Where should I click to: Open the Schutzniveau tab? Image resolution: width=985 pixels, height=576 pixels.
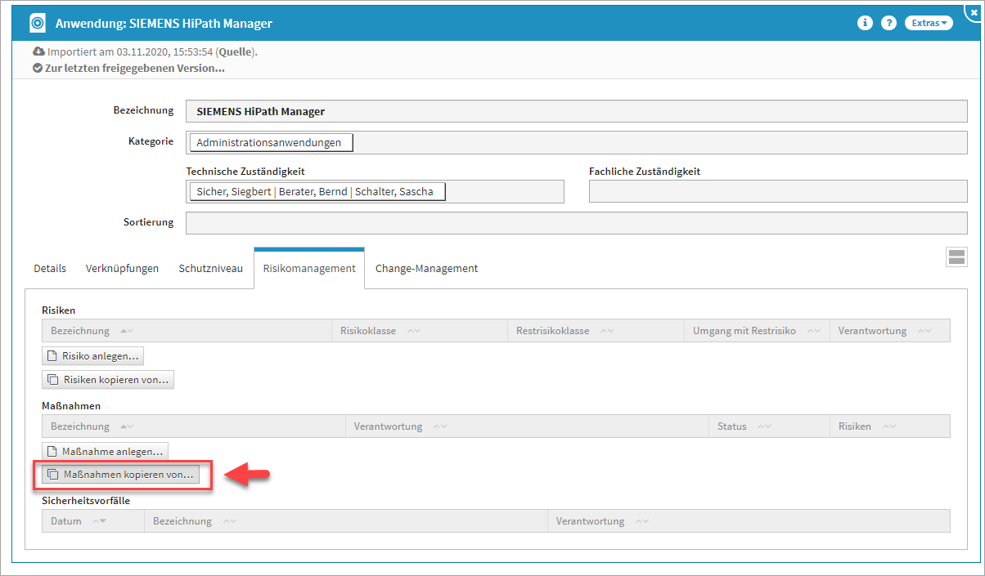pos(210,268)
